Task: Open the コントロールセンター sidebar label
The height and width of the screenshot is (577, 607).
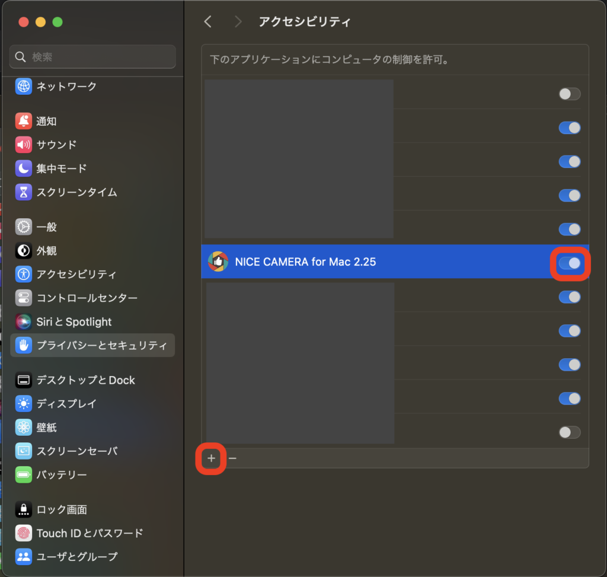Action: [87, 298]
